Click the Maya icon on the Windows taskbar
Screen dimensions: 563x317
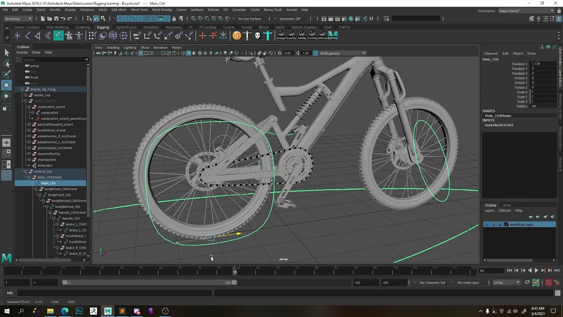click(107, 311)
